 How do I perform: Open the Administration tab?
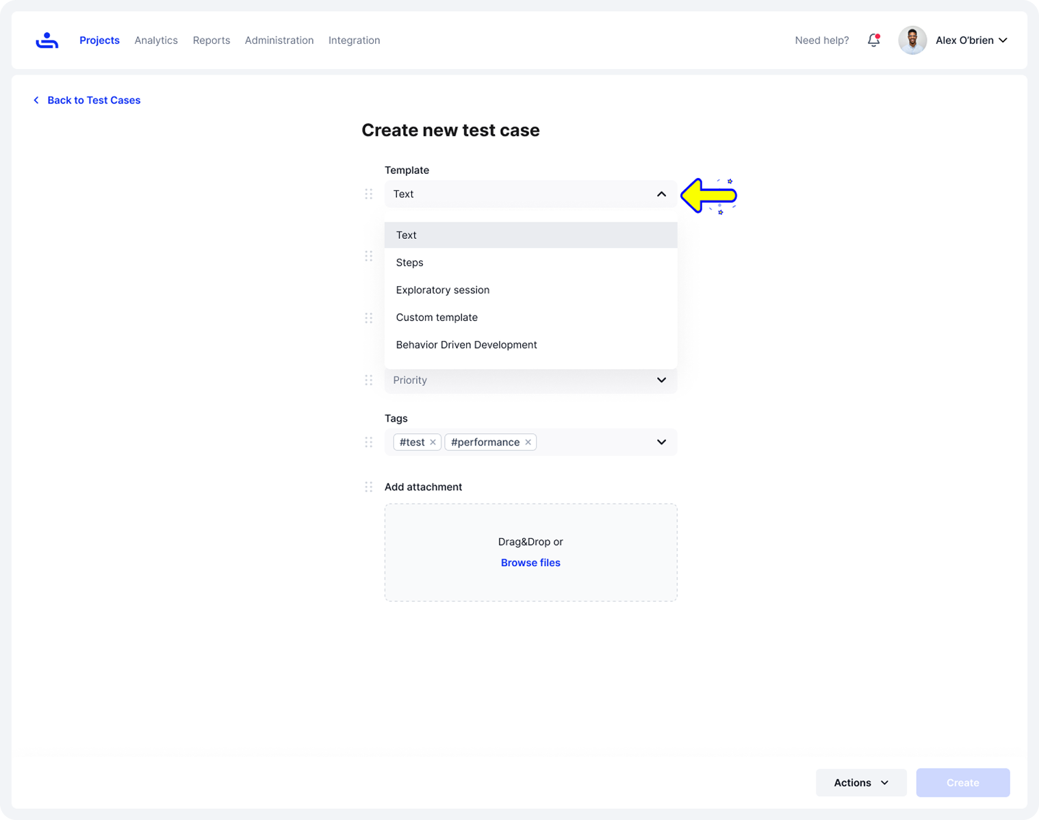pyautogui.click(x=279, y=40)
